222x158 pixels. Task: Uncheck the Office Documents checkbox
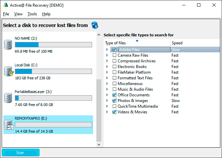[x=114, y=95]
